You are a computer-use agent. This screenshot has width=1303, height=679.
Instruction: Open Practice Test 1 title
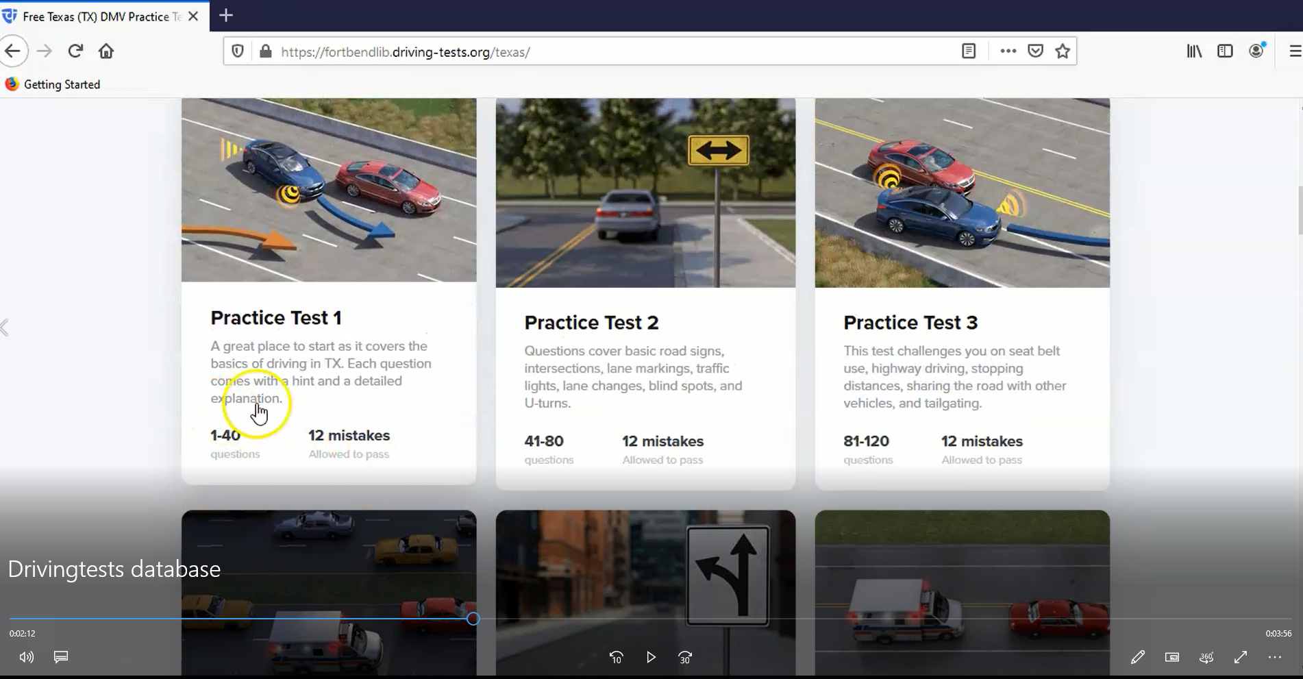276,318
